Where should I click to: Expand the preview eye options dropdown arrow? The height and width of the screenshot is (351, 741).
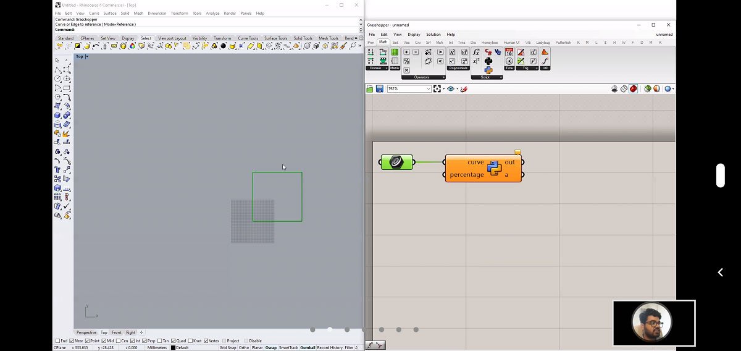coord(457,89)
